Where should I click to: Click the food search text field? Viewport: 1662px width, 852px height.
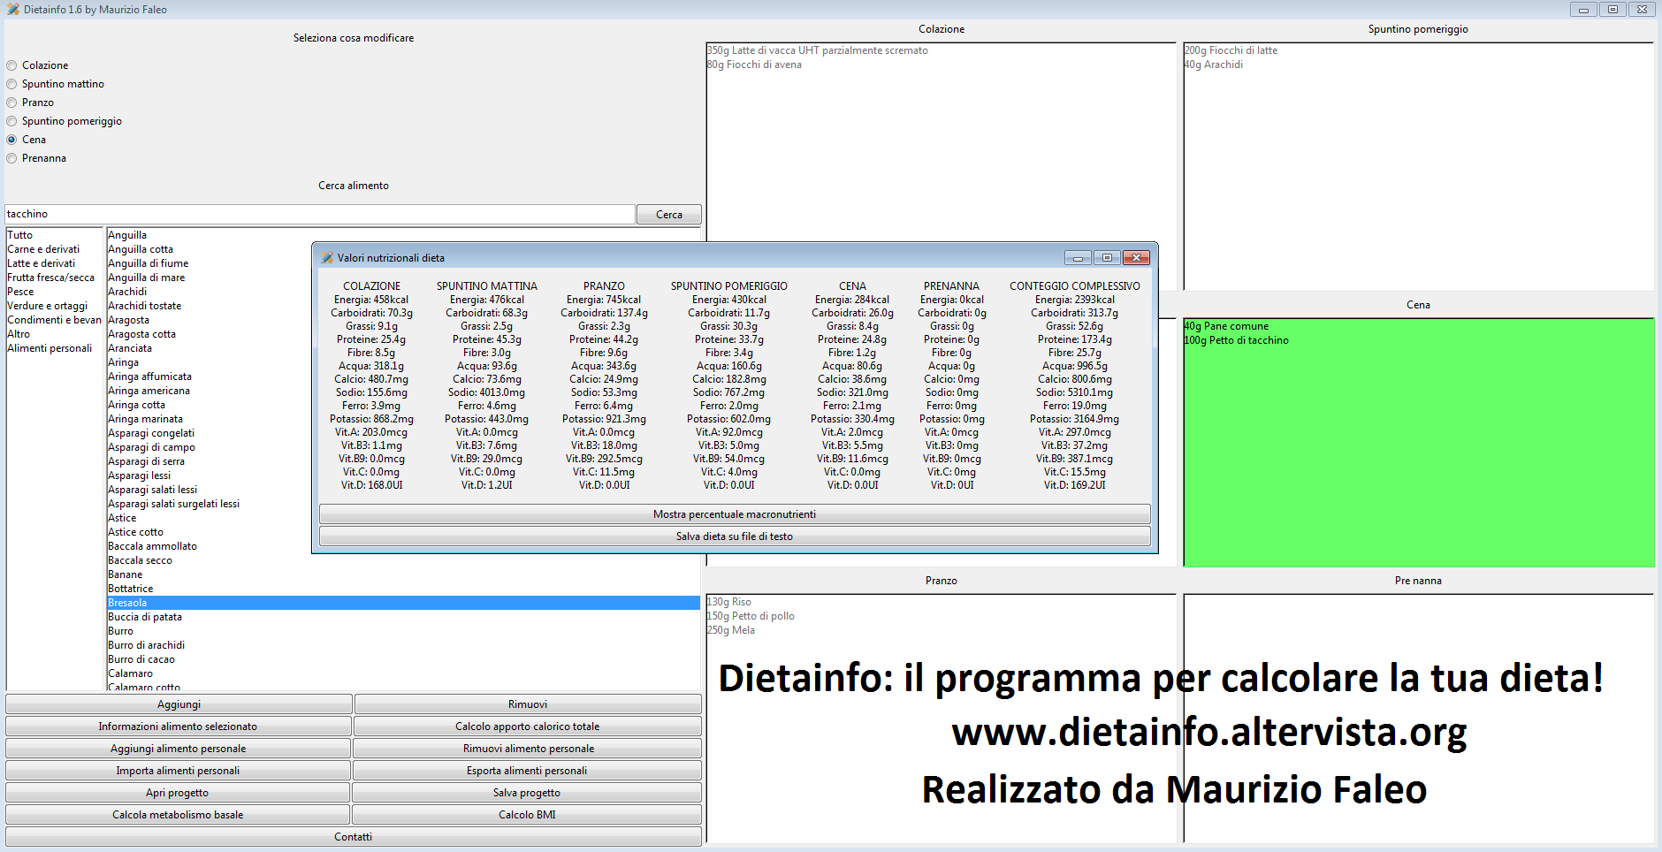point(318,214)
